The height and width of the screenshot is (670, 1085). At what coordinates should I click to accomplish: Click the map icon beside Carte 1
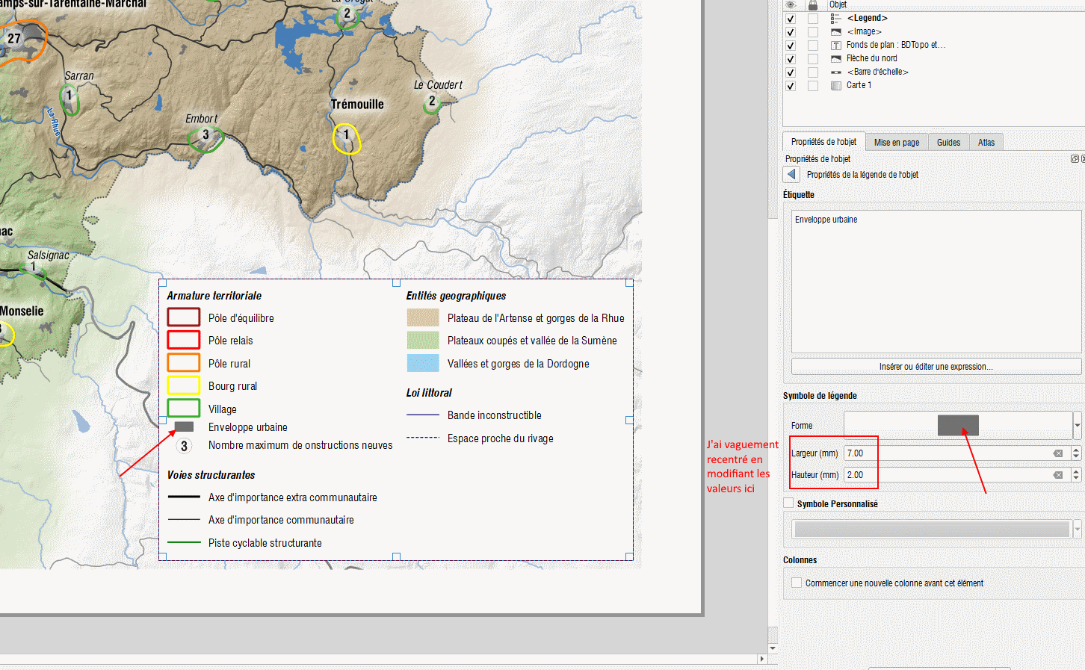(836, 85)
